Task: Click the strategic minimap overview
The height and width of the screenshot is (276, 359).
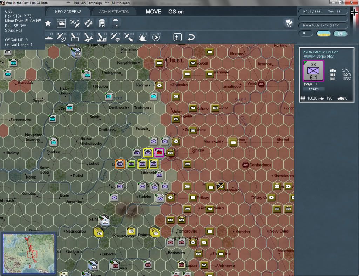Action: pos(29,253)
